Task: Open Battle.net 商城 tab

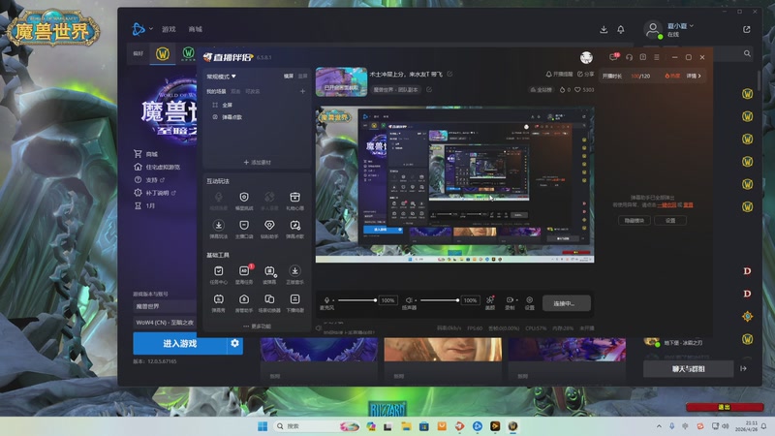Action: point(196,29)
